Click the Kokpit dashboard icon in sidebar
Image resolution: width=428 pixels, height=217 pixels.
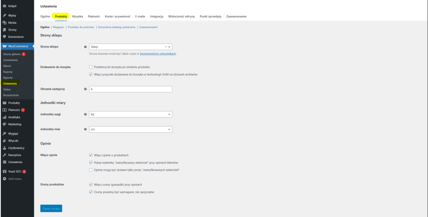pyautogui.click(x=4, y=6)
